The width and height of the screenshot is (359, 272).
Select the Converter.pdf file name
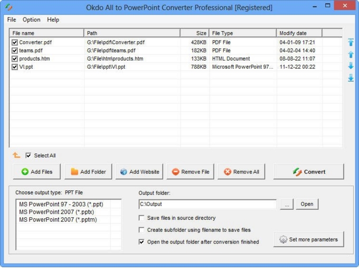(35, 42)
